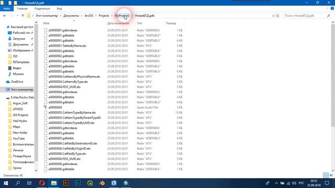
Task: Open Документы in quick access
Action: [20, 44]
